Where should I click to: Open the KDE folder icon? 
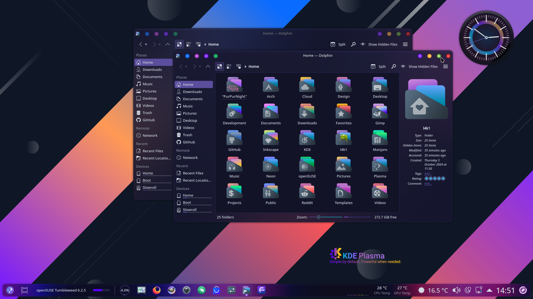(x=307, y=138)
